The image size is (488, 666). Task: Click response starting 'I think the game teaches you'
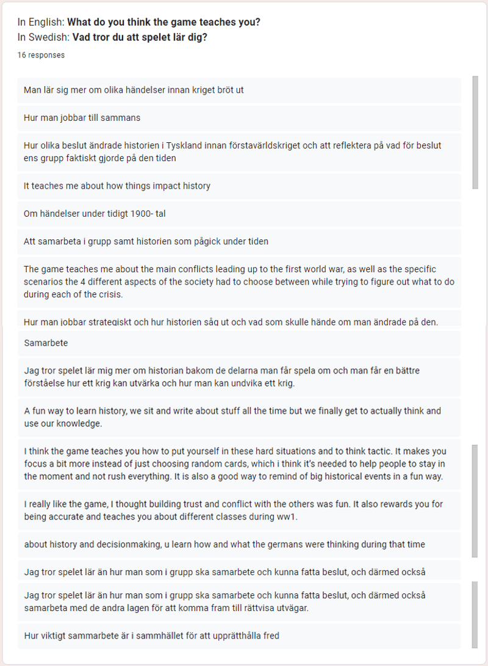click(239, 464)
